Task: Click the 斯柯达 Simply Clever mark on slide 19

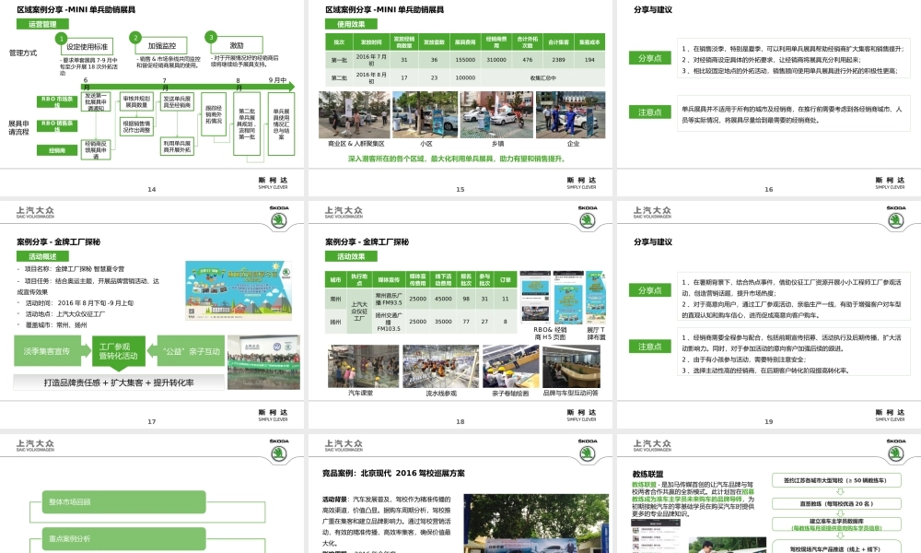Action: 890,415
